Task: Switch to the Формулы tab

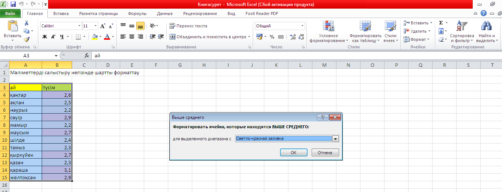Action: [x=137, y=13]
